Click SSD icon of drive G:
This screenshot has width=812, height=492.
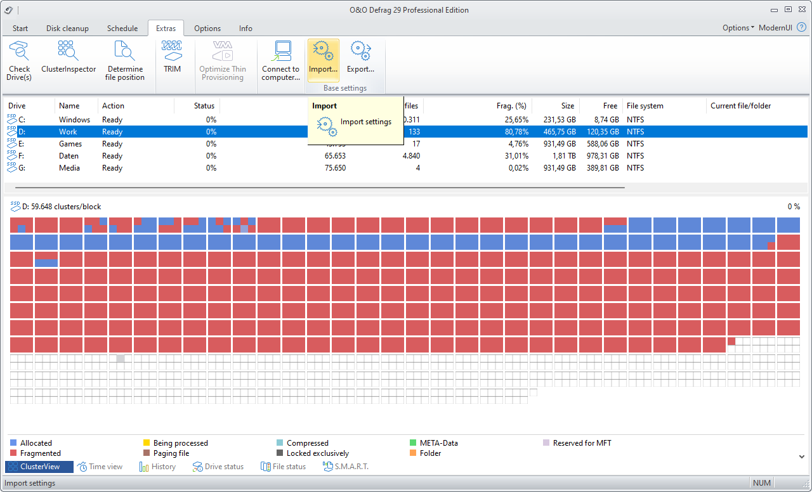pyautogui.click(x=11, y=167)
